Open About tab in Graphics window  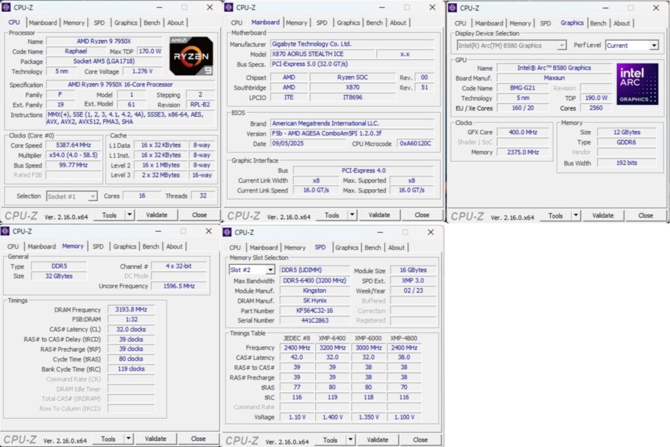point(622,23)
